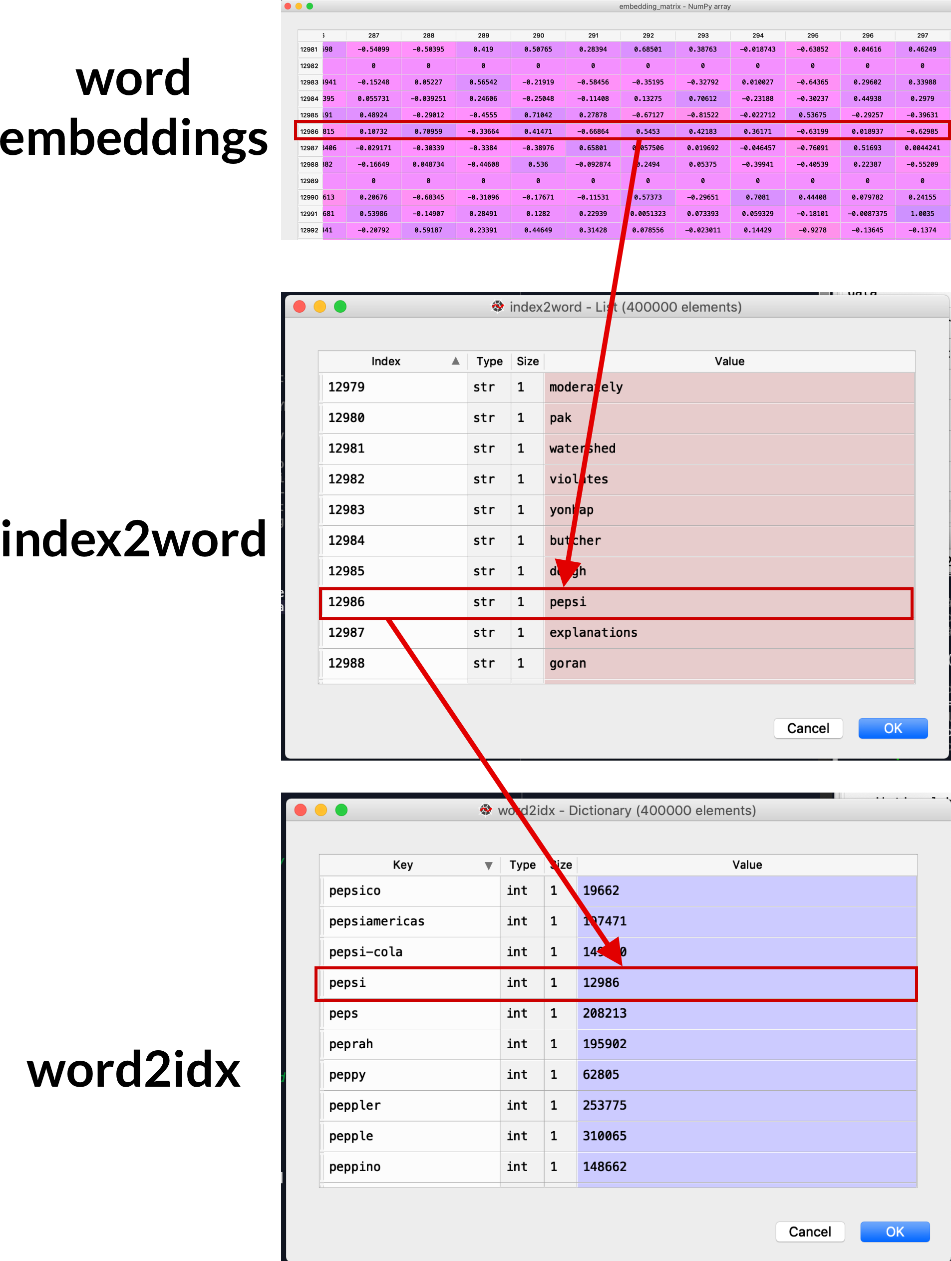Click the sort arrow in Key column header
Image resolution: width=951 pixels, height=1261 pixels.
[488, 865]
